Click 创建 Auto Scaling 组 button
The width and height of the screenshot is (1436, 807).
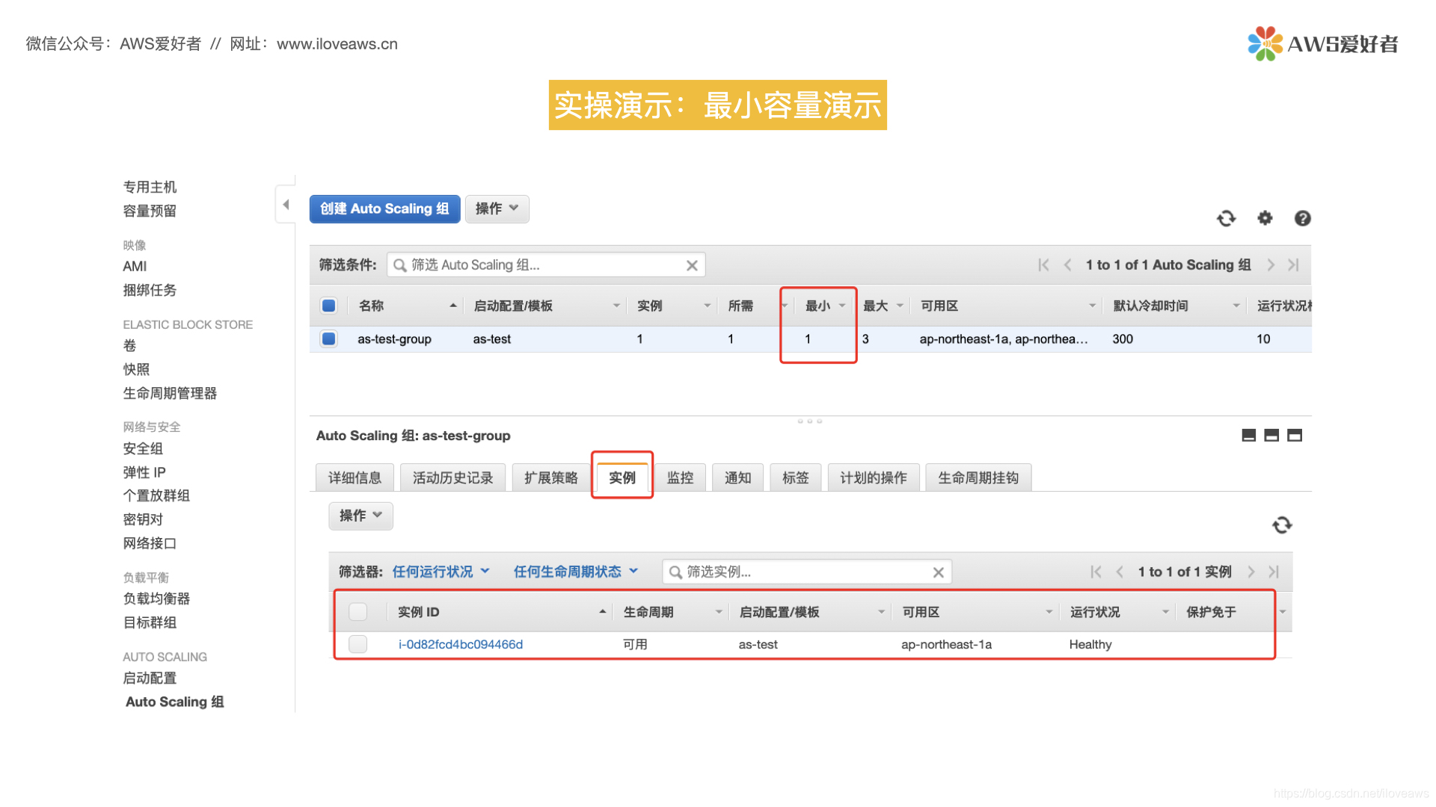(384, 209)
